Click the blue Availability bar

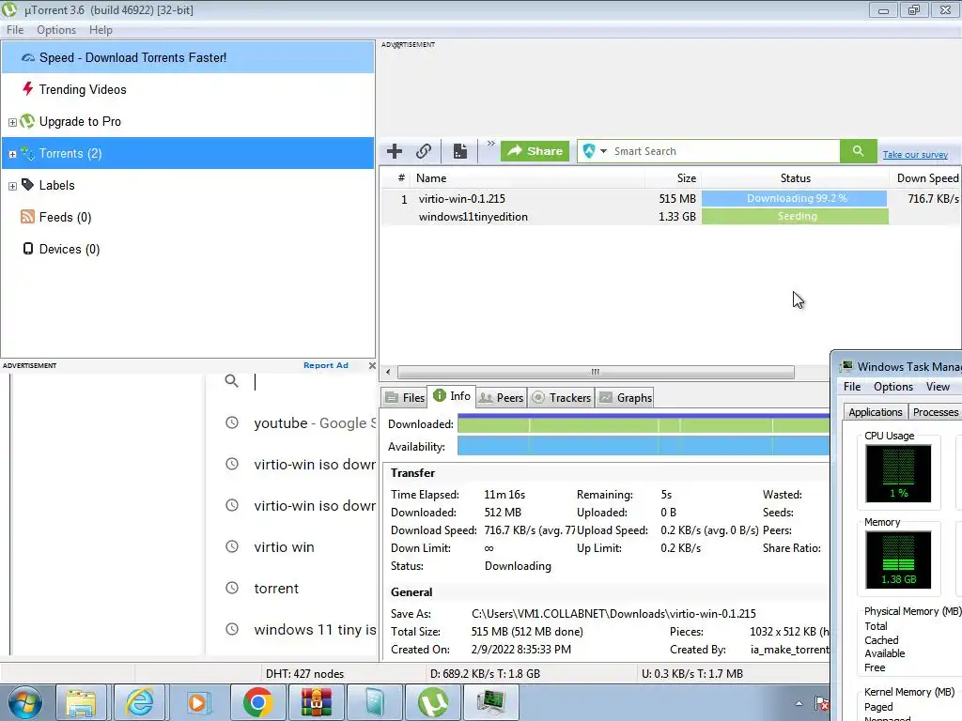pyautogui.click(x=643, y=446)
